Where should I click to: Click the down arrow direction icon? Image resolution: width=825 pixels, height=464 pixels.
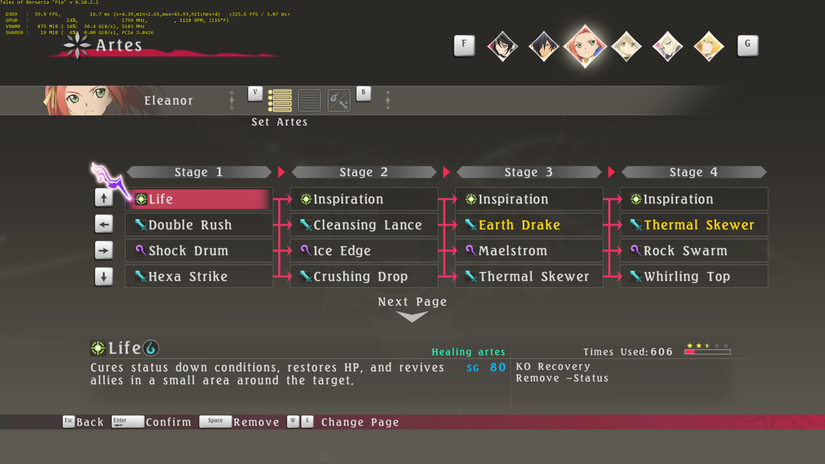[103, 276]
